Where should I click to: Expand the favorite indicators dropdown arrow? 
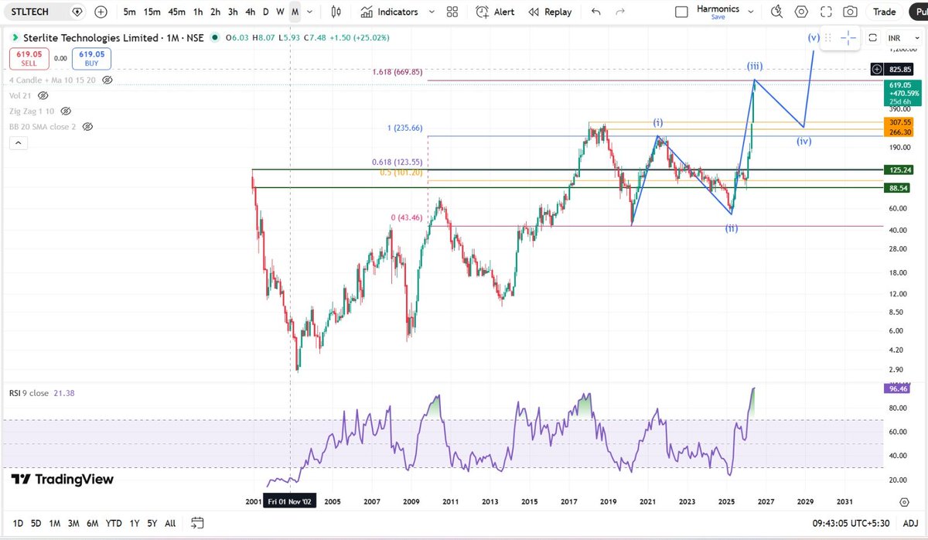pos(432,12)
